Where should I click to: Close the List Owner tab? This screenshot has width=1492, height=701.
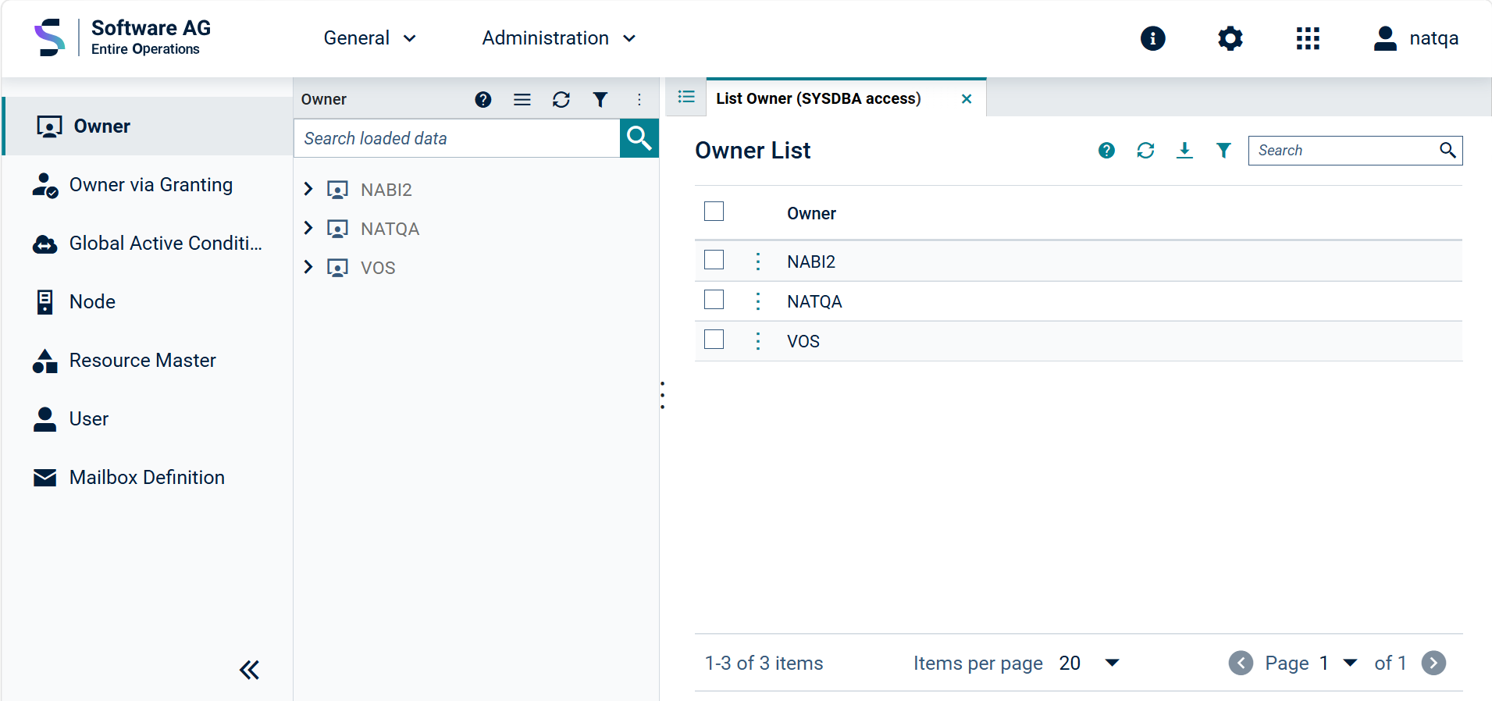point(967,99)
